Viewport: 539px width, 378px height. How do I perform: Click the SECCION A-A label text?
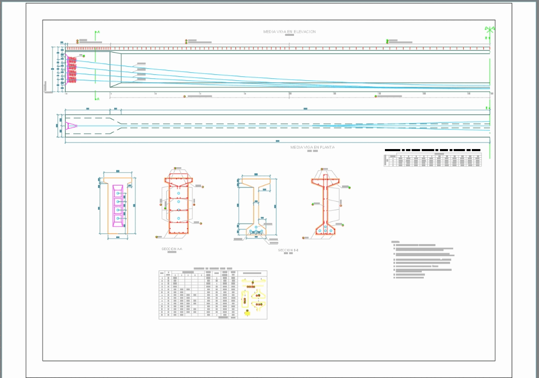click(172, 248)
